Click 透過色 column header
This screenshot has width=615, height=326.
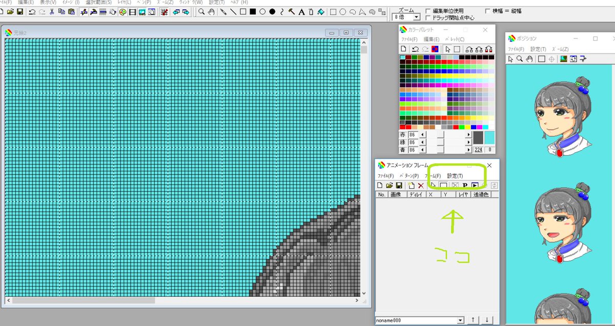(x=481, y=195)
